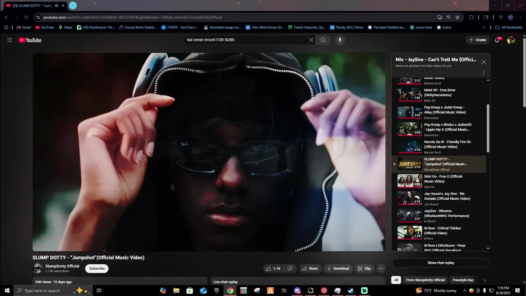The image size is (526, 296).
Task: Open the Gmail bookmark
Action: click(x=23, y=28)
